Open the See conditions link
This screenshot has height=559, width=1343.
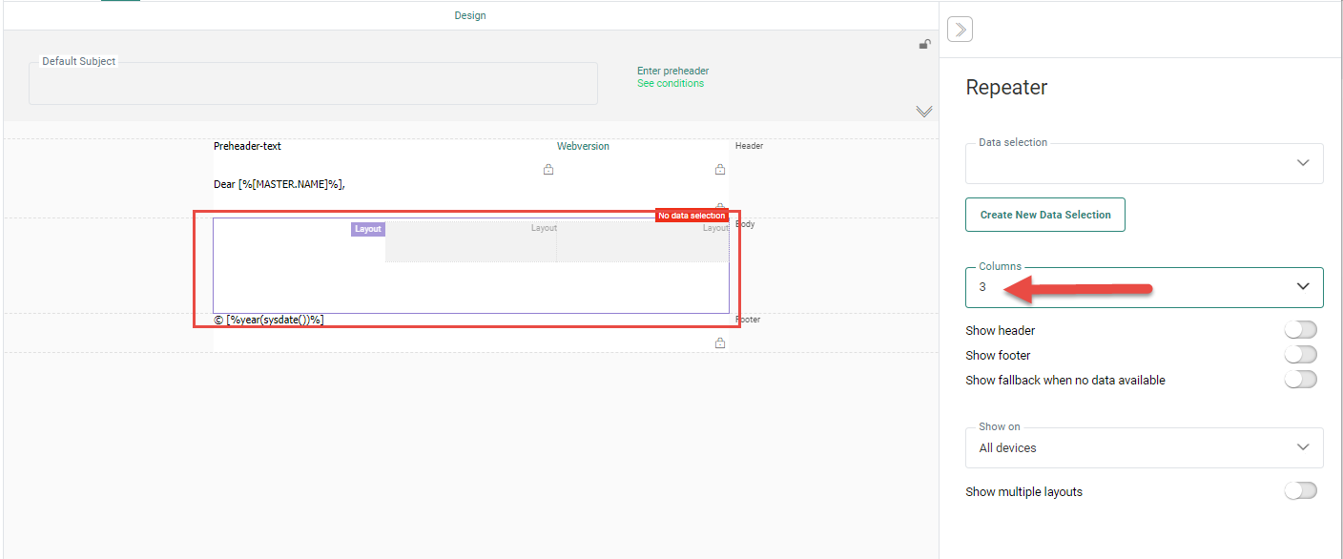671,84
